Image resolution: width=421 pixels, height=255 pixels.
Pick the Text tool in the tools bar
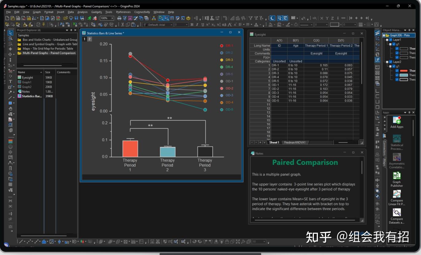[x=10, y=81]
